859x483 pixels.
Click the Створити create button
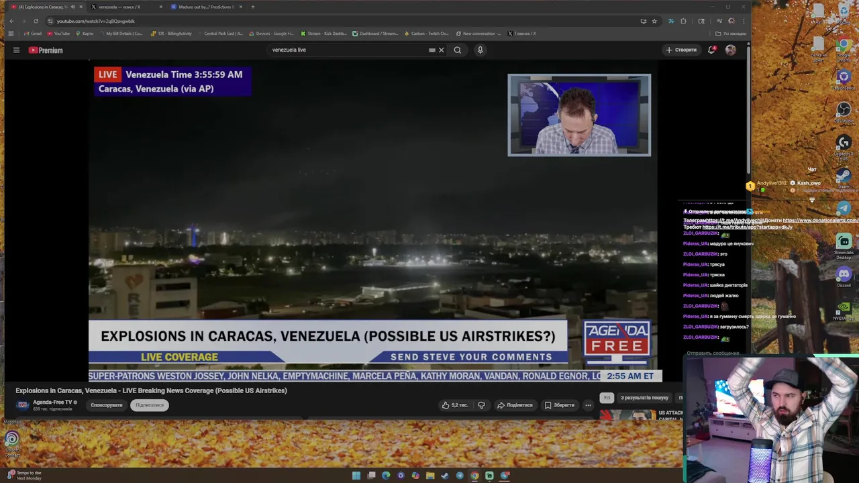tap(681, 50)
